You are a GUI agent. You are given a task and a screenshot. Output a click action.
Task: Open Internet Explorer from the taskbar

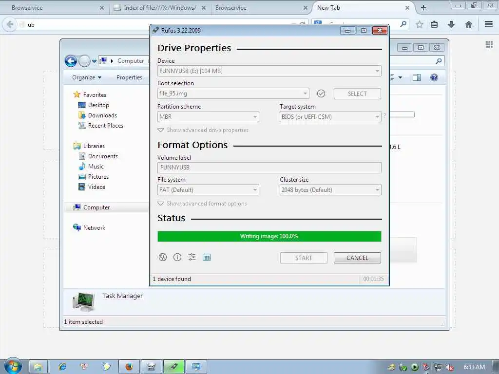62,367
